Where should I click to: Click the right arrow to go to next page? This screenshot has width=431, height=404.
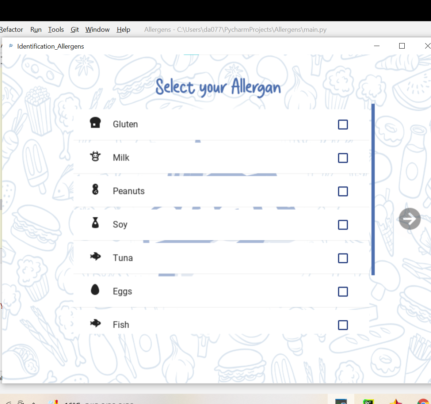[409, 218]
